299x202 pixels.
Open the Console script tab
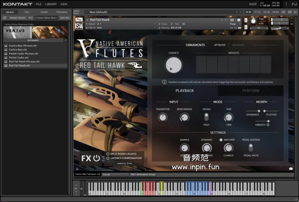coord(115,174)
